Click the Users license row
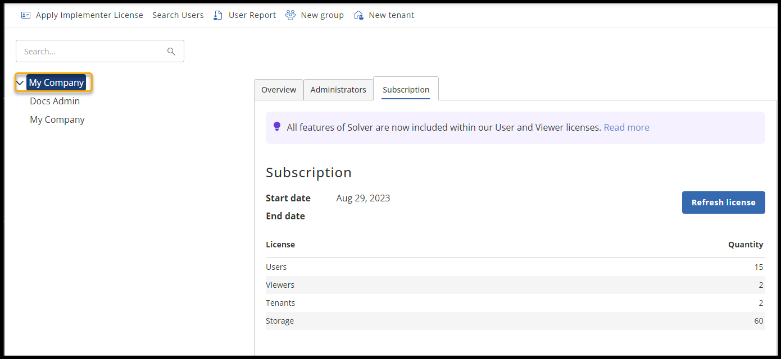Image resolution: width=781 pixels, height=359 pixels. click(515, 267)
